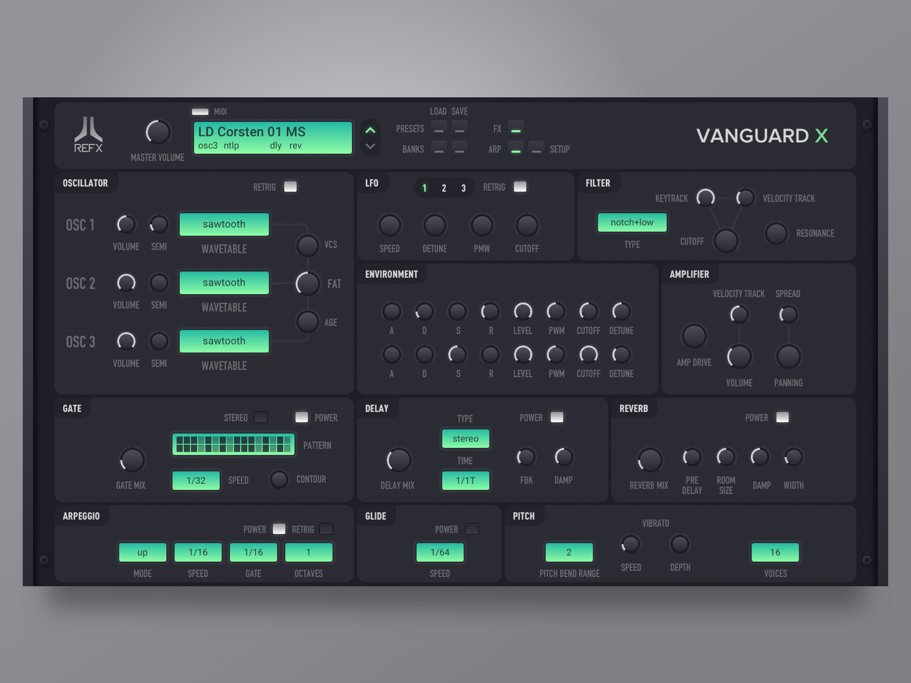This screenshot has height=683, width=911.
Task: Click the Banks Load button
Action: [x=439, y=149]
